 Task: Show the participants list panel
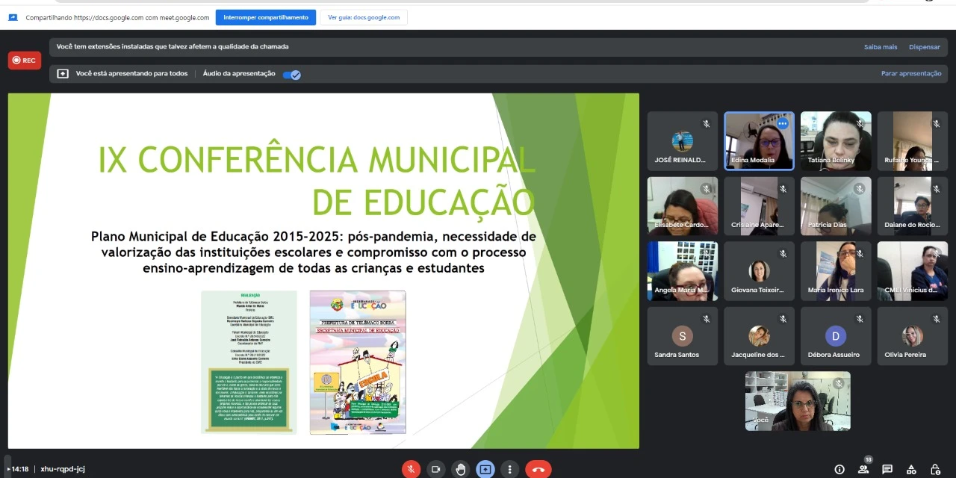point(863,470)
